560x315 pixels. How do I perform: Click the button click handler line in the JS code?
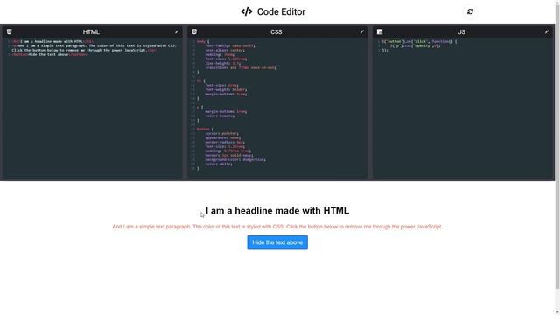pyautogui.click(x=419, y=41)
